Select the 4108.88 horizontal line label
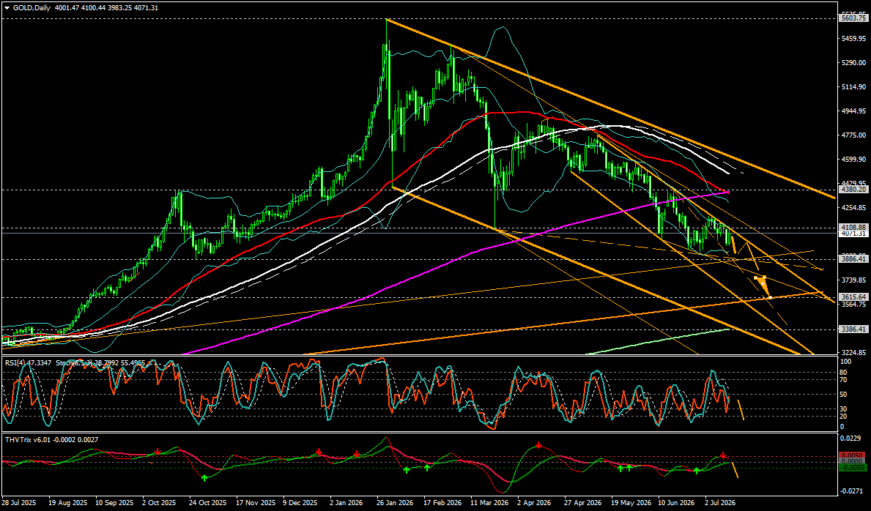 [854, 228]
